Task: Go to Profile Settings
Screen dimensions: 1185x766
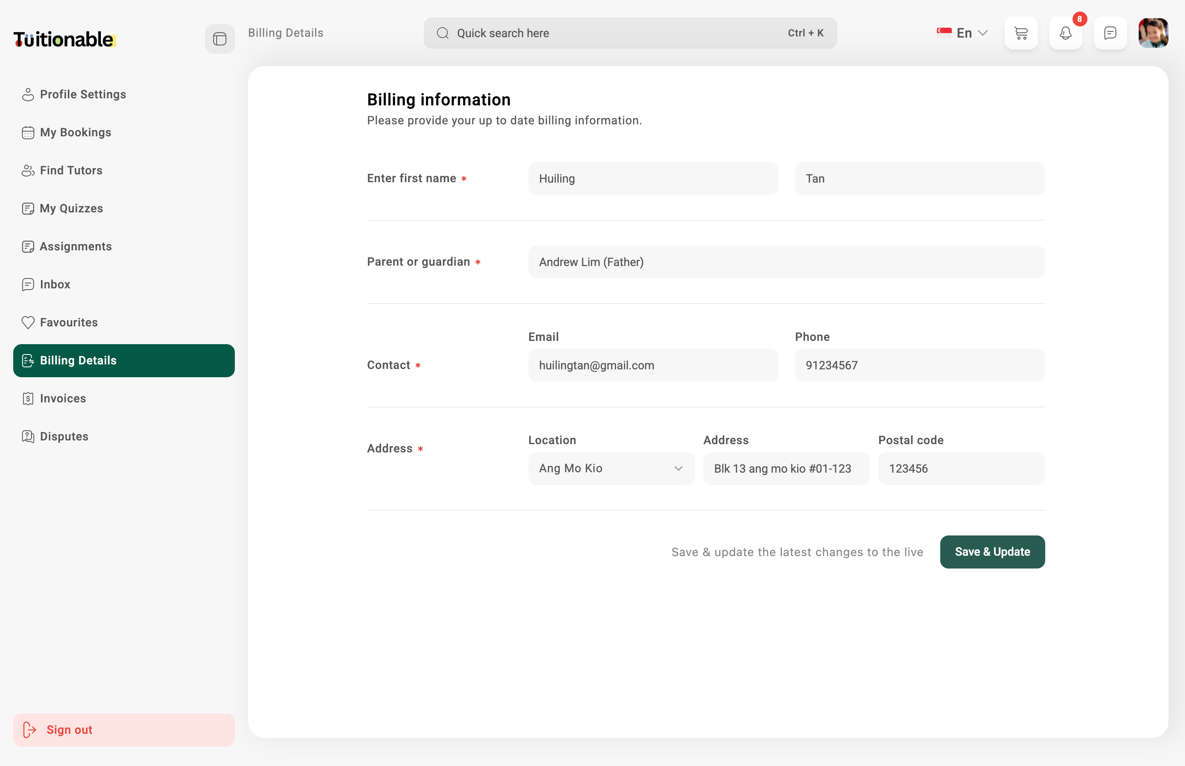Action: pos(83,94)
